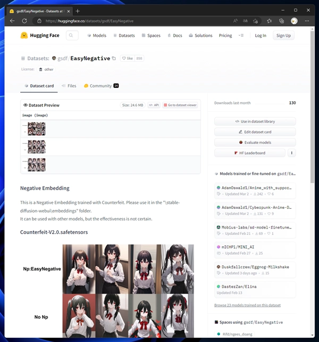
Task: Open the Models nav item
Action: coord(97,35)
